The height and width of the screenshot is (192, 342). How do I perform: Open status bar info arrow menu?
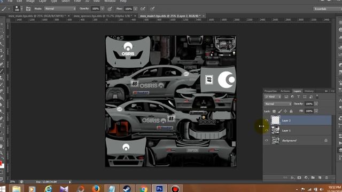click(x=70, y=182)
